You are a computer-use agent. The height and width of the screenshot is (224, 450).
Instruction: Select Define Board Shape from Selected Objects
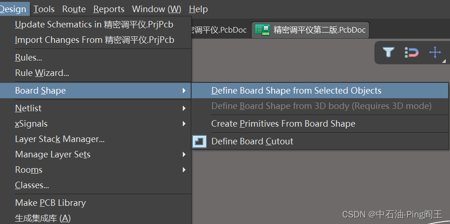pyautogui.click(x=296, y=91)
